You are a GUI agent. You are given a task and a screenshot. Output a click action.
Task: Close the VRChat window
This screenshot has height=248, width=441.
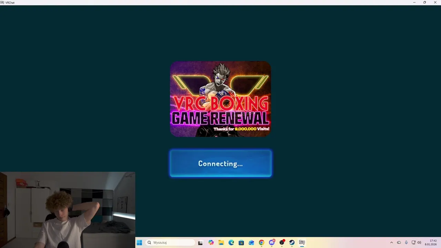[x=435, y=2]
